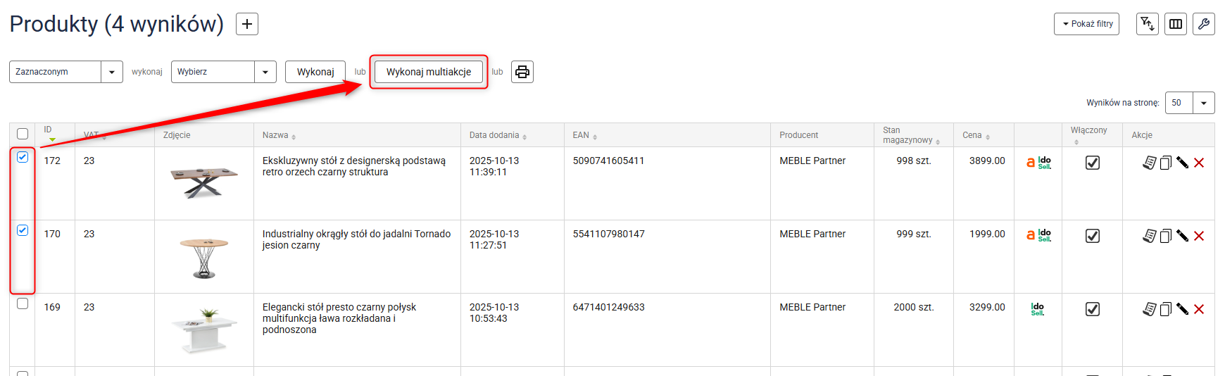
Task: Click the printer icon
Action: coord(522,72)
